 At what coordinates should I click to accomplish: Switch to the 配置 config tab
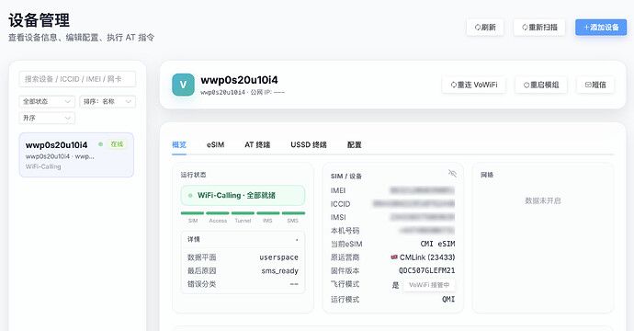pyautogui.click(x=354, y=144)
